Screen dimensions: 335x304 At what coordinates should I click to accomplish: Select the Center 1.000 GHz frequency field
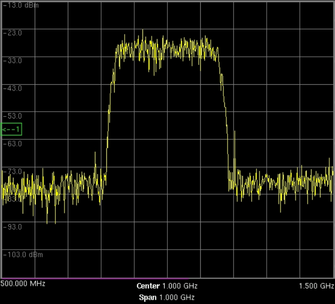pyautogui.click(x=167, y=286)
